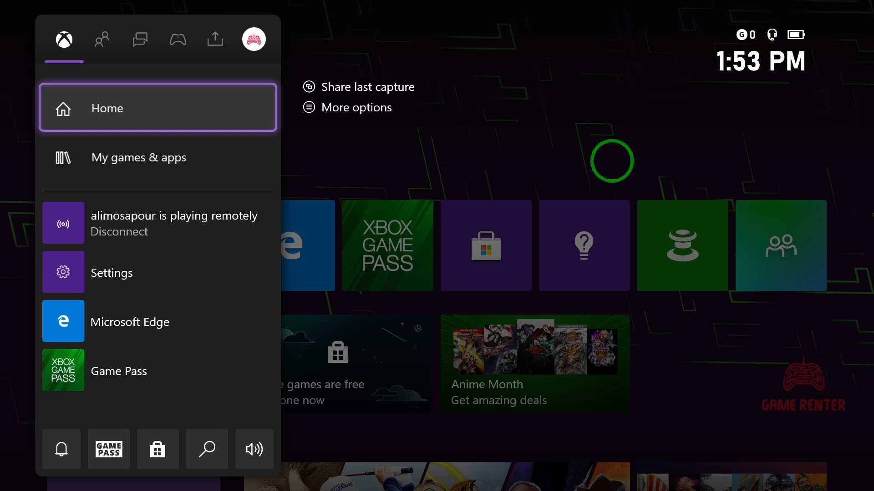Select Home in the guide
The image size is (874, 491).
(x=158, y=108)
